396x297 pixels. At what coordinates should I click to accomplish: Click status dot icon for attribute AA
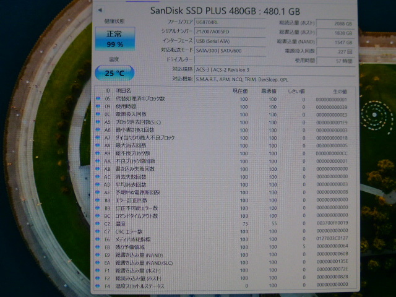coord(98,161)
